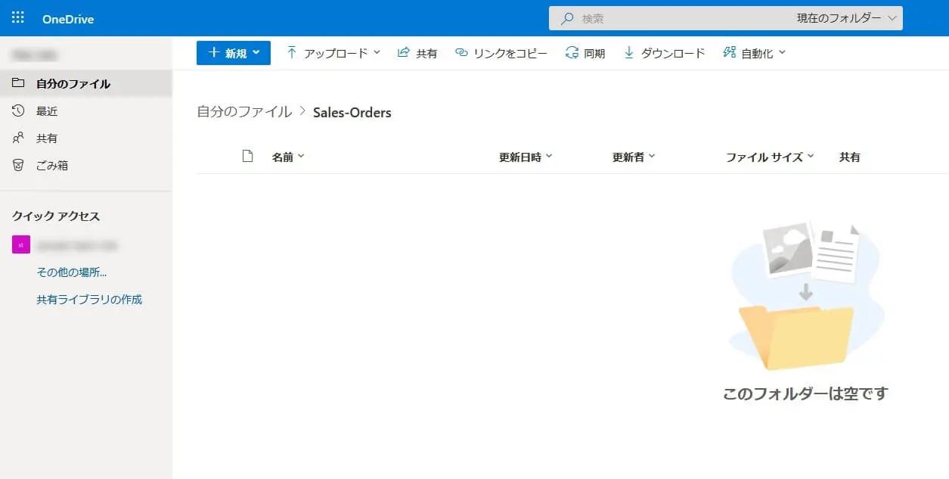949x479 pixels.
Task: Click the その他の場所... link
Action: 72,272
